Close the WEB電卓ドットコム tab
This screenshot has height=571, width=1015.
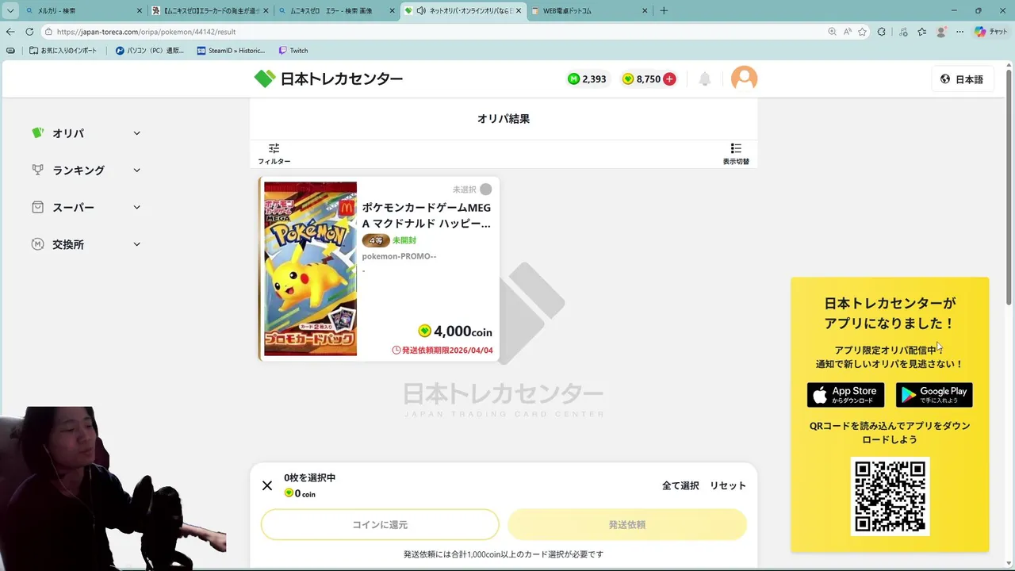(645, 11)
